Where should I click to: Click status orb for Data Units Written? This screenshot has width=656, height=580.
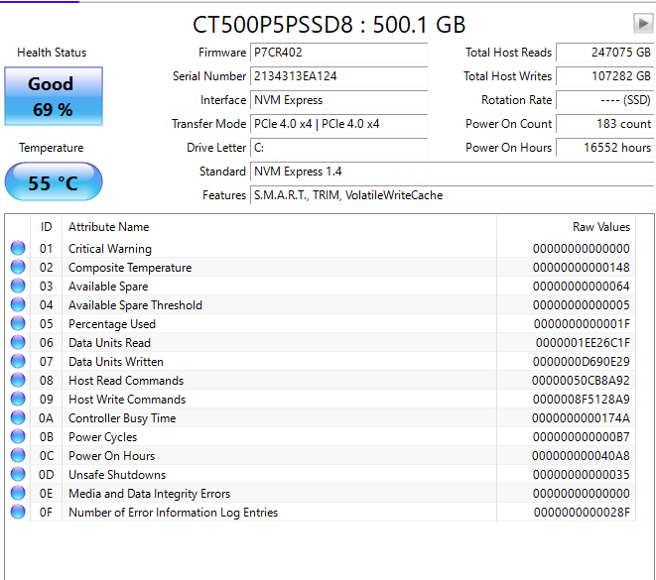[18, 361]
